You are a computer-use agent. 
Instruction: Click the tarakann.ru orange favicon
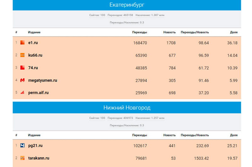[22, 158]
